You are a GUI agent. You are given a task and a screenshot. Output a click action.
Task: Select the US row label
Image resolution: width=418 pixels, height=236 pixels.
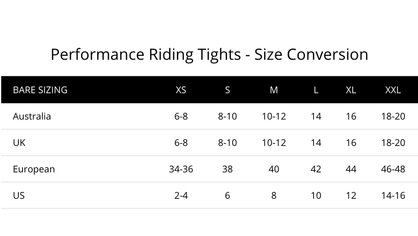(x=19, y=196)
